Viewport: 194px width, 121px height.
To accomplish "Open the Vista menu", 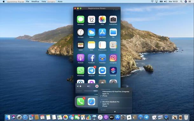I will click(44, 2).
